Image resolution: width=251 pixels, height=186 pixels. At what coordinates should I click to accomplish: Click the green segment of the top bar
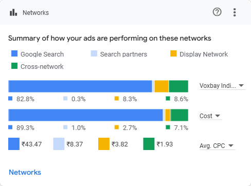tap(178, 86)
